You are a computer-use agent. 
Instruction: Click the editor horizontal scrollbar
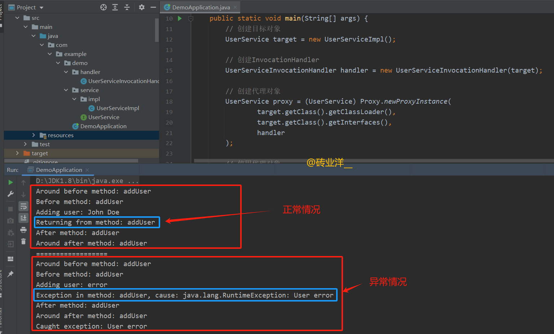click(x=374, y=161)
